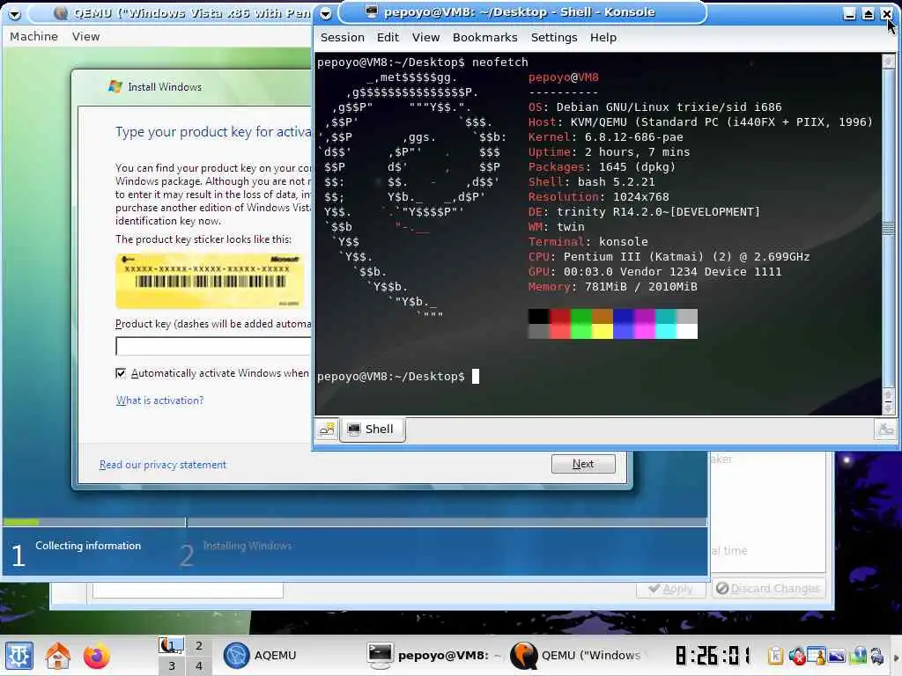The height and width of the screenshot is (676, 902).
Task: Click the 'Shell: bash 5.2.21' line
Action: (591, 182)
